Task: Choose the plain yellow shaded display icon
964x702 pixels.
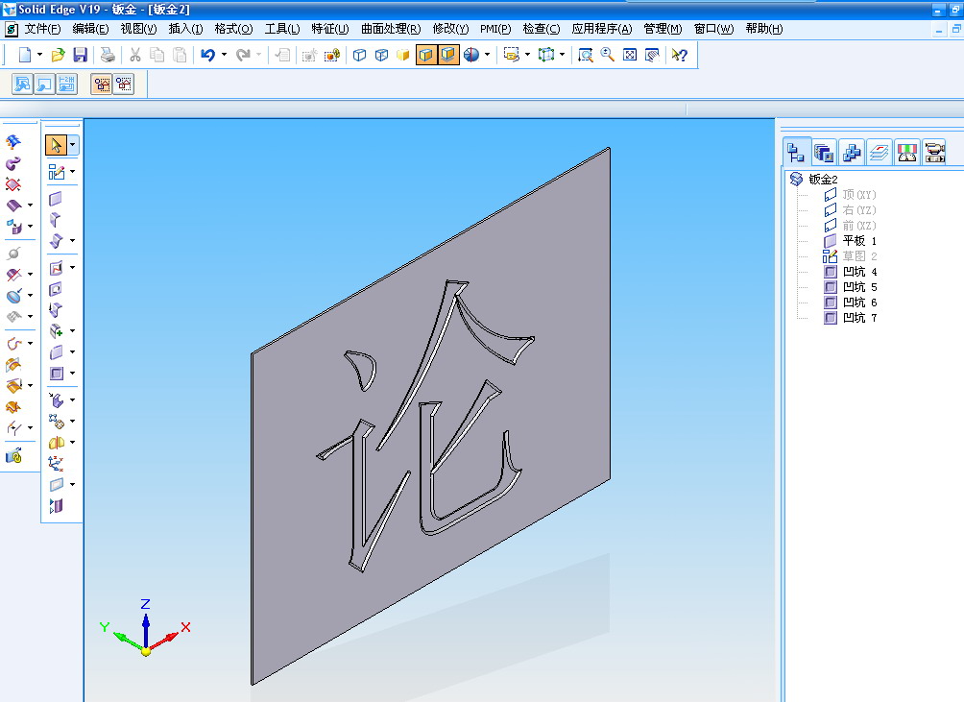Action: [402, 55]
